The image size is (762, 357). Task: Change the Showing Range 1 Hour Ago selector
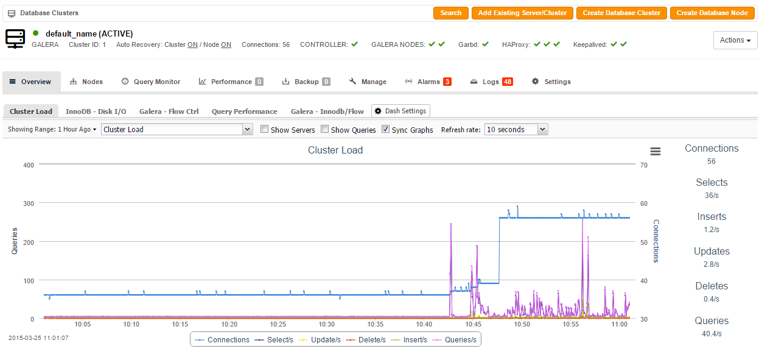tap(52, 129)
